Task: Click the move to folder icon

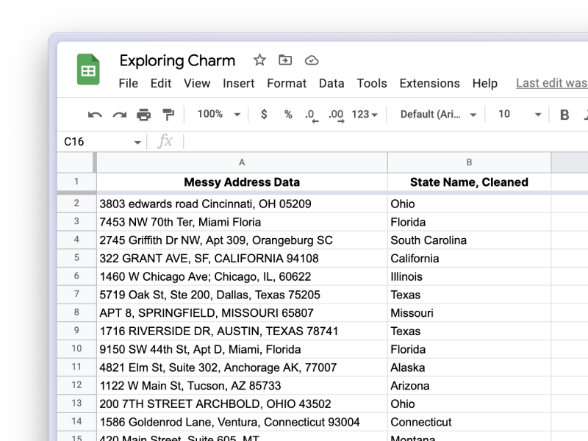Action: 285,60
